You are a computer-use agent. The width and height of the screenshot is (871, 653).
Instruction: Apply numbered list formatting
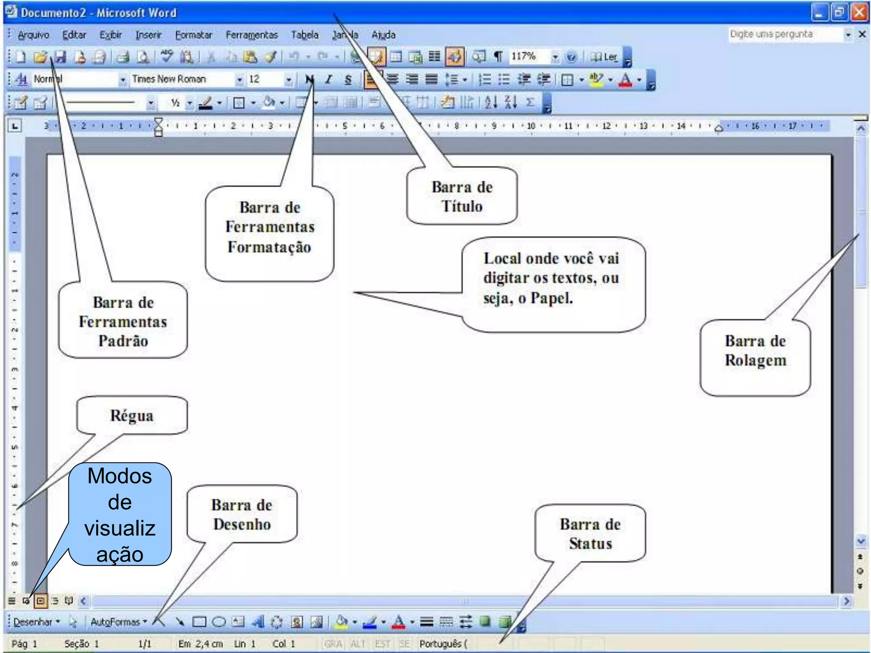pos(484,79)
